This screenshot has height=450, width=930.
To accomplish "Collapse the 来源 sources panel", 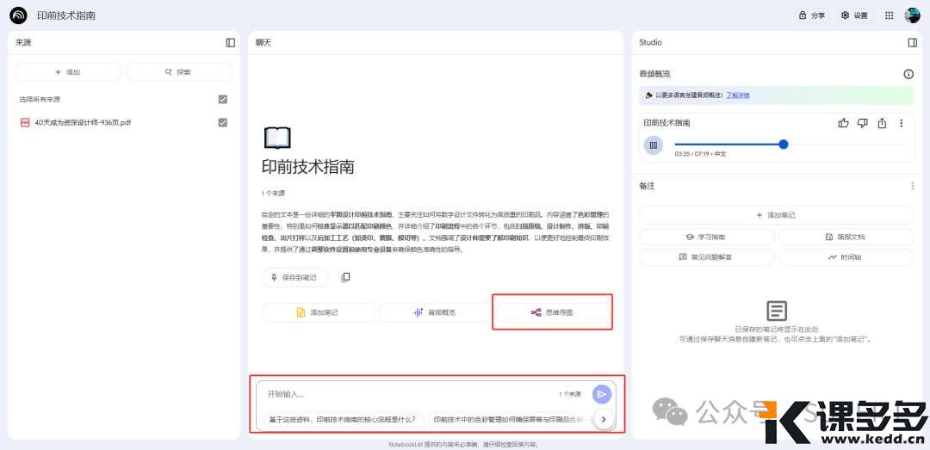I will (230, 42).
